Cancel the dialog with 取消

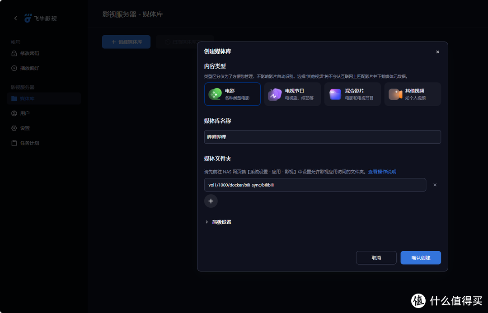pos(376,257)
